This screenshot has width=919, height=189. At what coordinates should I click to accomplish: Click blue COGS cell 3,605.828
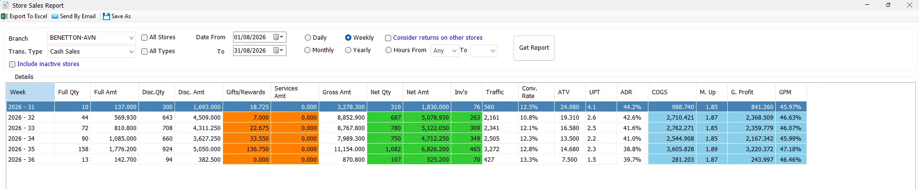tap(672, 149)
